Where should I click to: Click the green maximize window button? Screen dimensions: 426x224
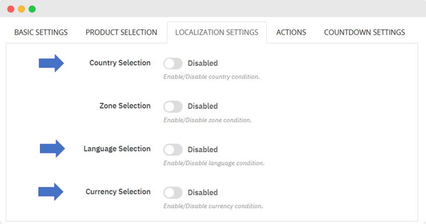32,9
